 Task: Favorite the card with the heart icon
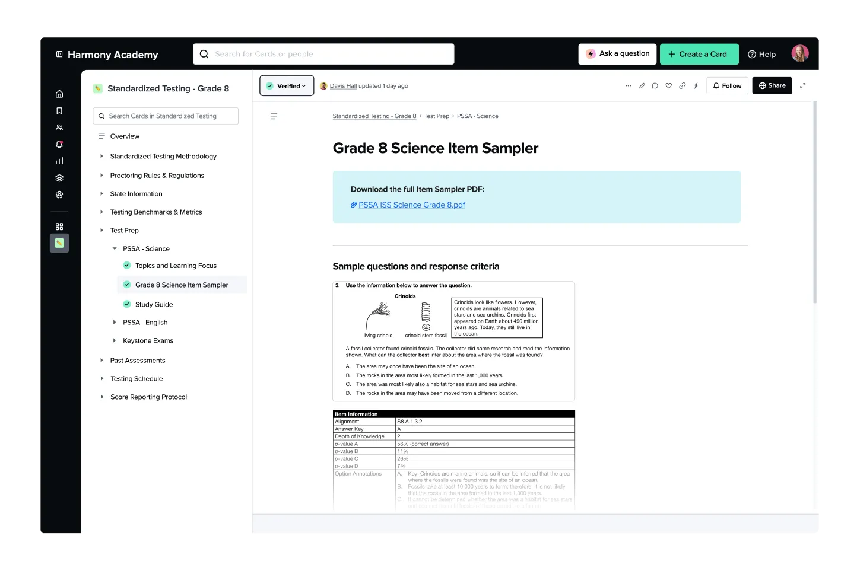(668, 85)
